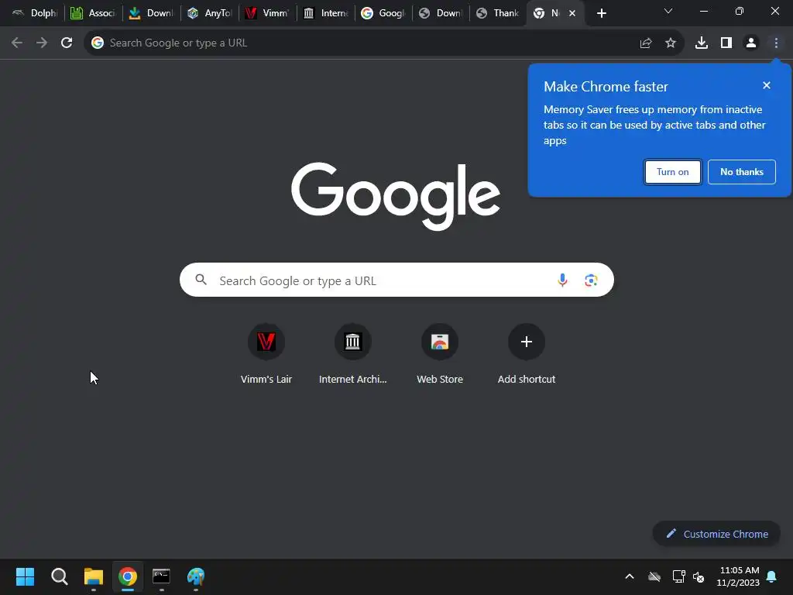The width and height of the screenshot is (793, 595).
Task: Close the current New Tab
Action: [572, 13]
